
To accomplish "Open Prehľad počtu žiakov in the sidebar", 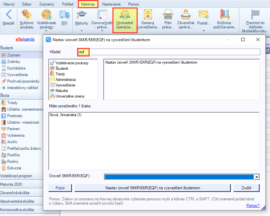I will click(21, 148).
